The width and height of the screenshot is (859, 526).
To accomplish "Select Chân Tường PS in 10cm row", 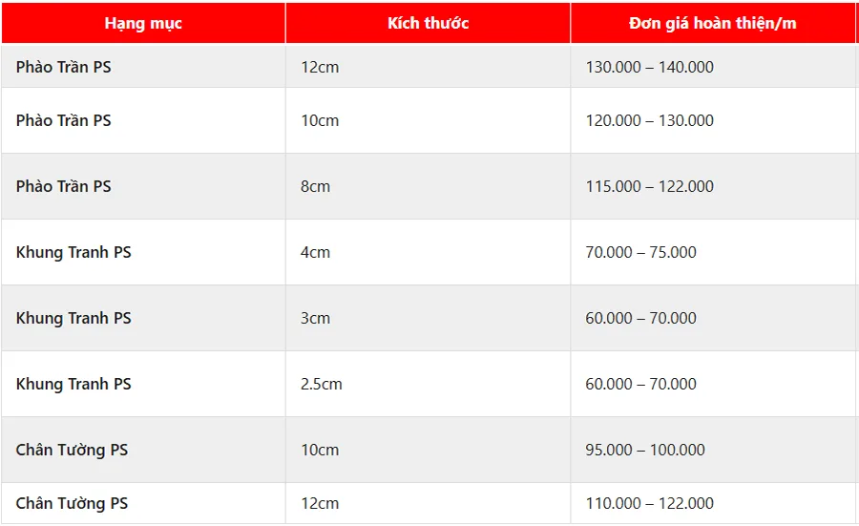I will (72, 450).
